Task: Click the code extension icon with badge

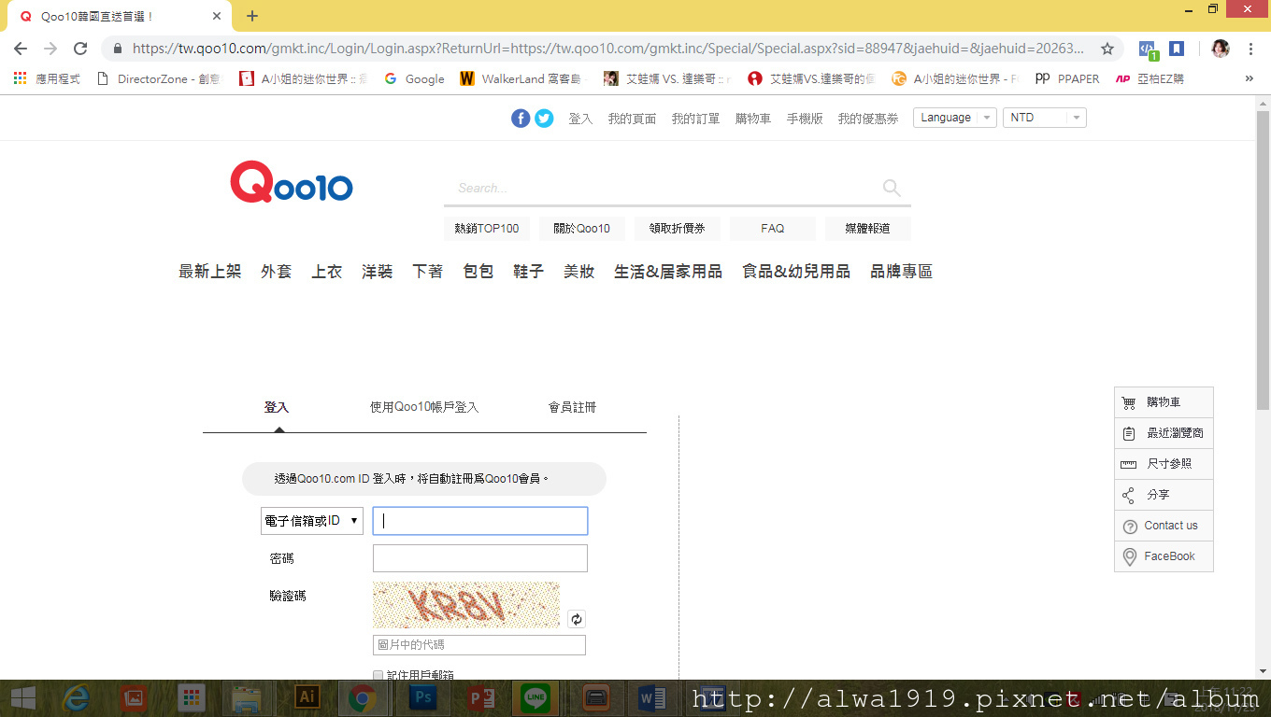Action: coord(1149,49)
